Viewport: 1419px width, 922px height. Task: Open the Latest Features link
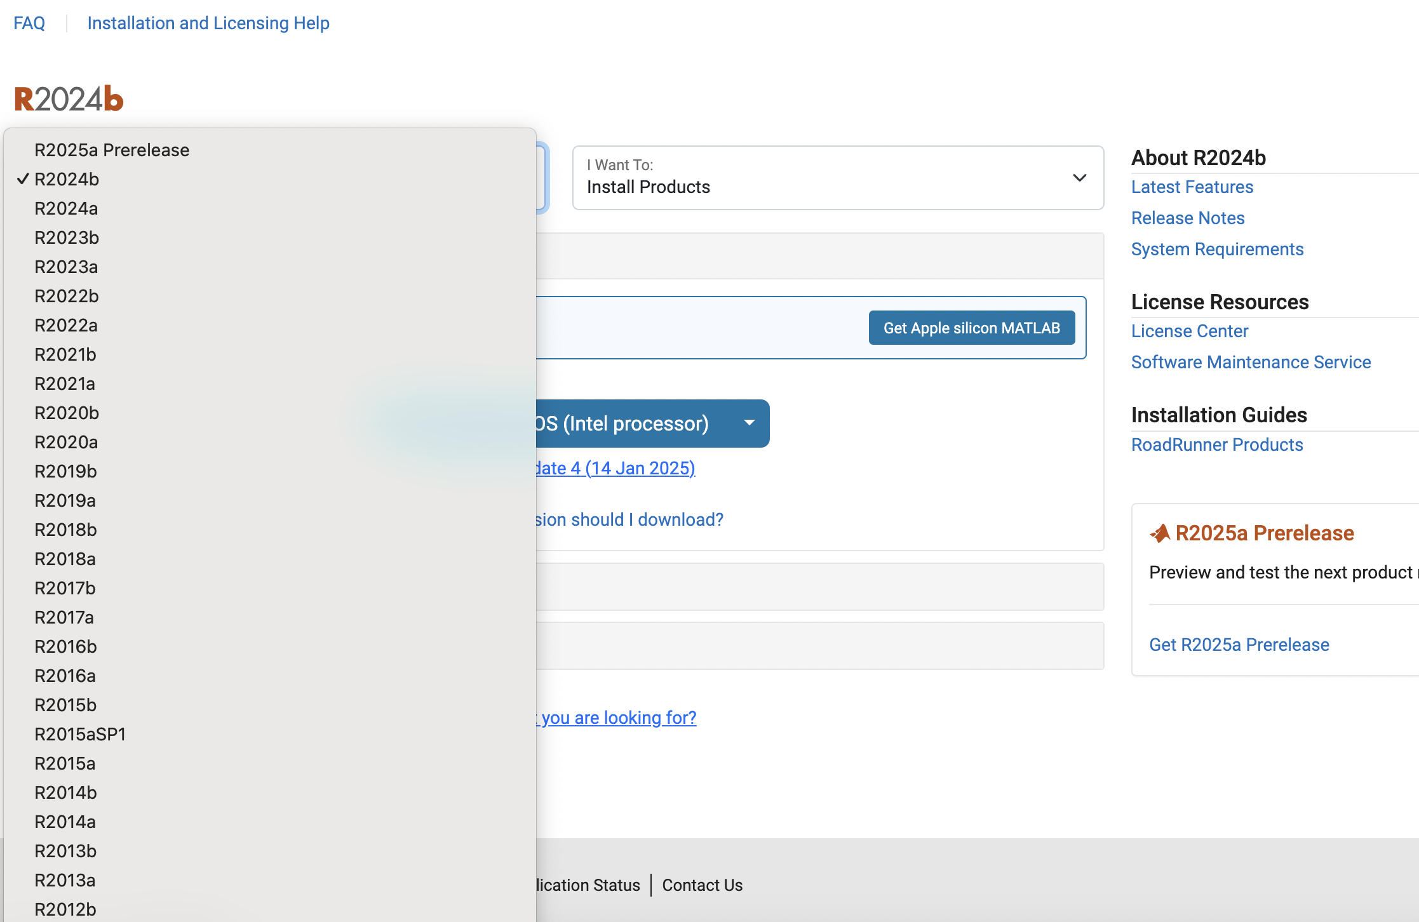click(1192, 187)
